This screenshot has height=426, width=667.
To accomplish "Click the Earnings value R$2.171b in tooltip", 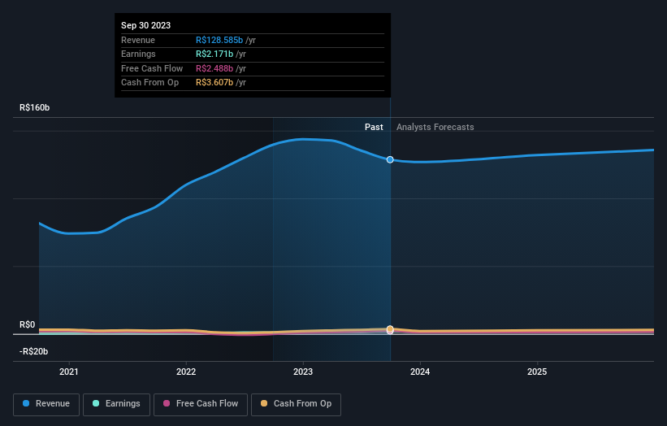I will (x=214, y=54).
